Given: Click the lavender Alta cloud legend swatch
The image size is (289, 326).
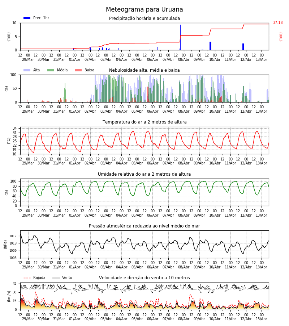Looking at the screenshot, I should coord(27,70).
